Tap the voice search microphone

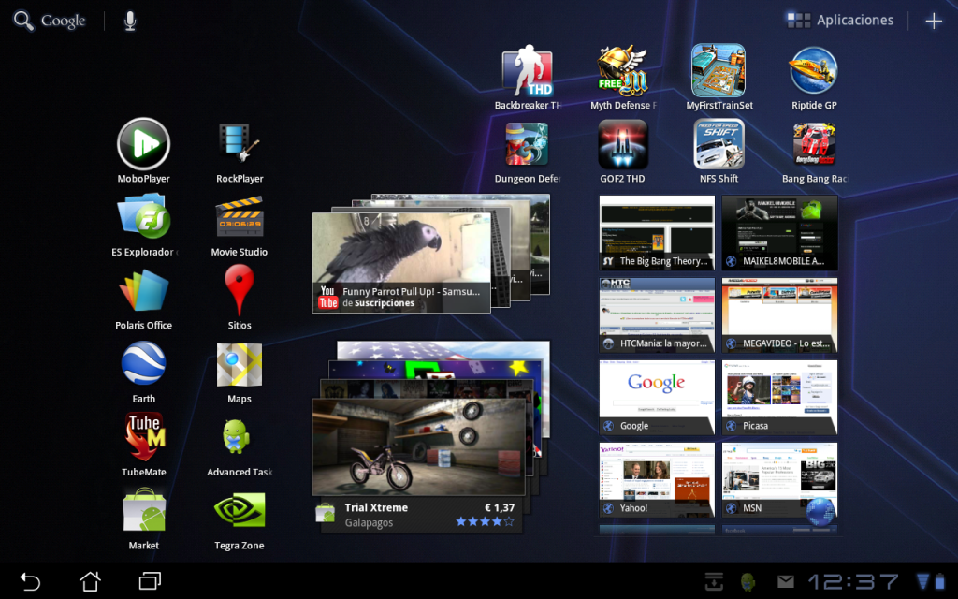(130, 21)
